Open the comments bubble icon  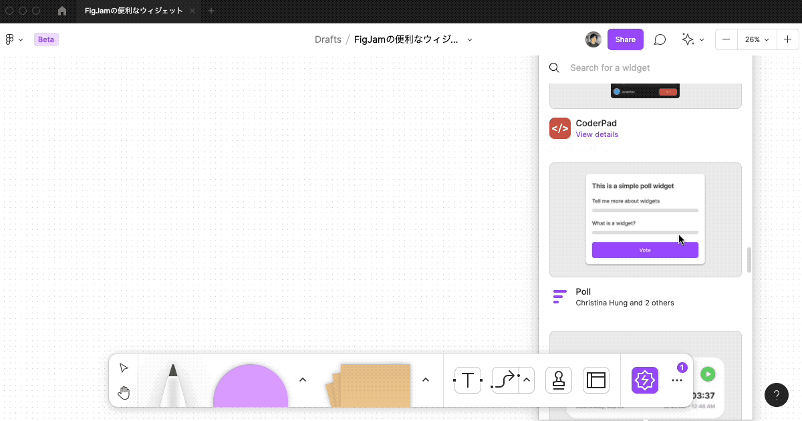[x=660, y=39]
